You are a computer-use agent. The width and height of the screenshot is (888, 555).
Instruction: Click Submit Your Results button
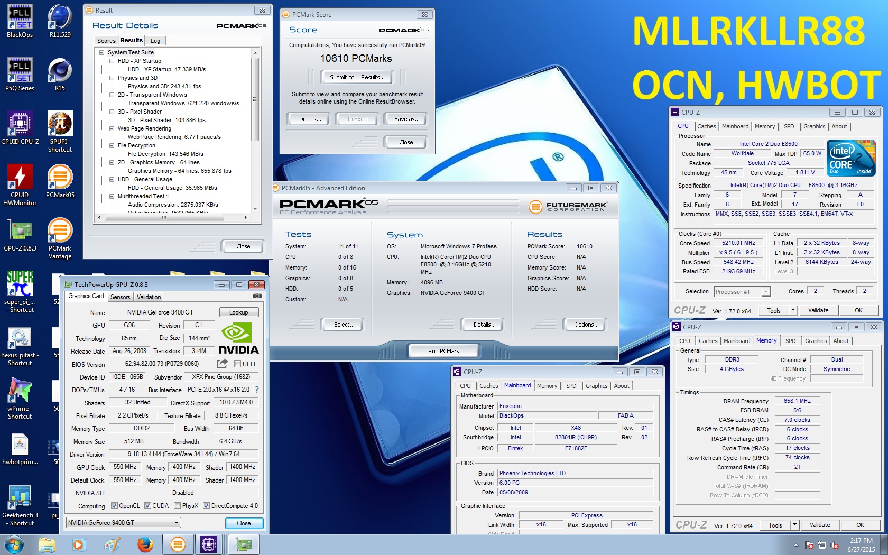tap(357, 77)
